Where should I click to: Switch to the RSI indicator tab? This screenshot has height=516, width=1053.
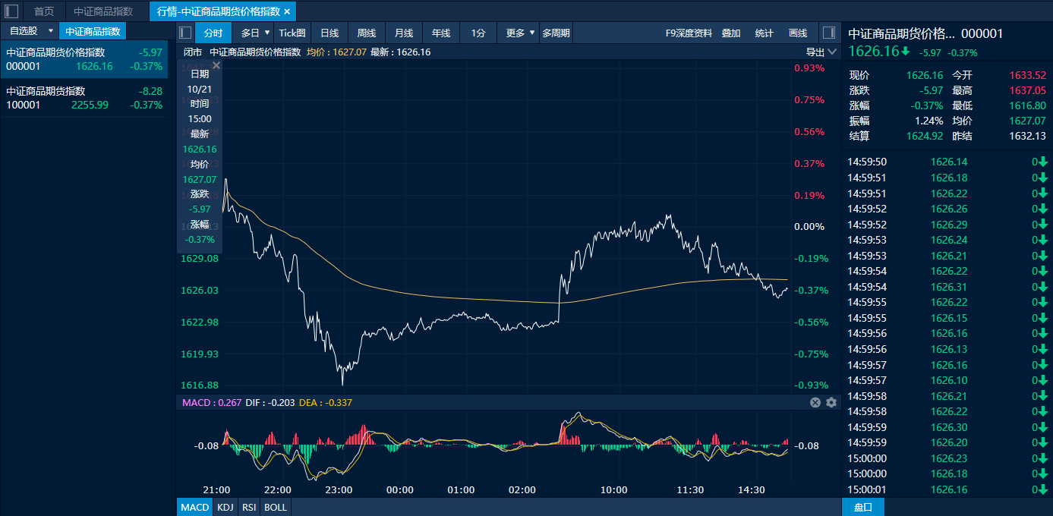click(249, 507)
